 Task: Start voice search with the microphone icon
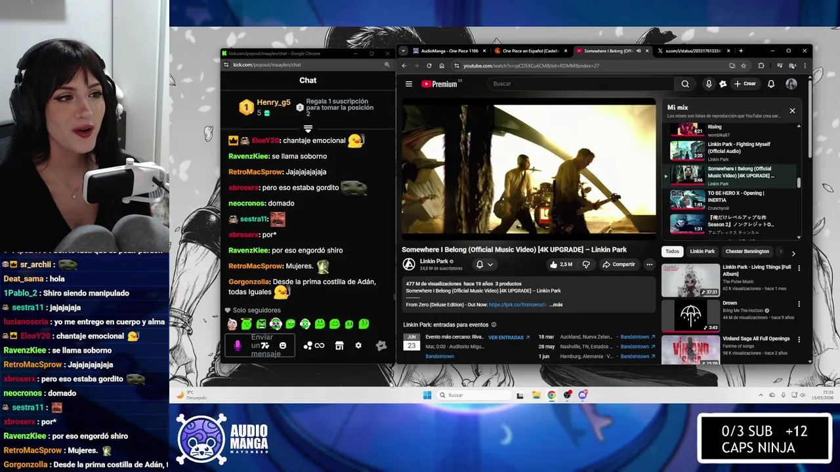click(x=708, y=84)
